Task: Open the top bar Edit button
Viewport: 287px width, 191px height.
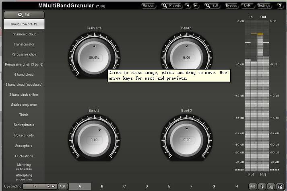Action: click(x=212, y=6)
